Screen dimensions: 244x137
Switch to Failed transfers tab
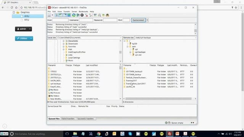[x=68, y=119]
